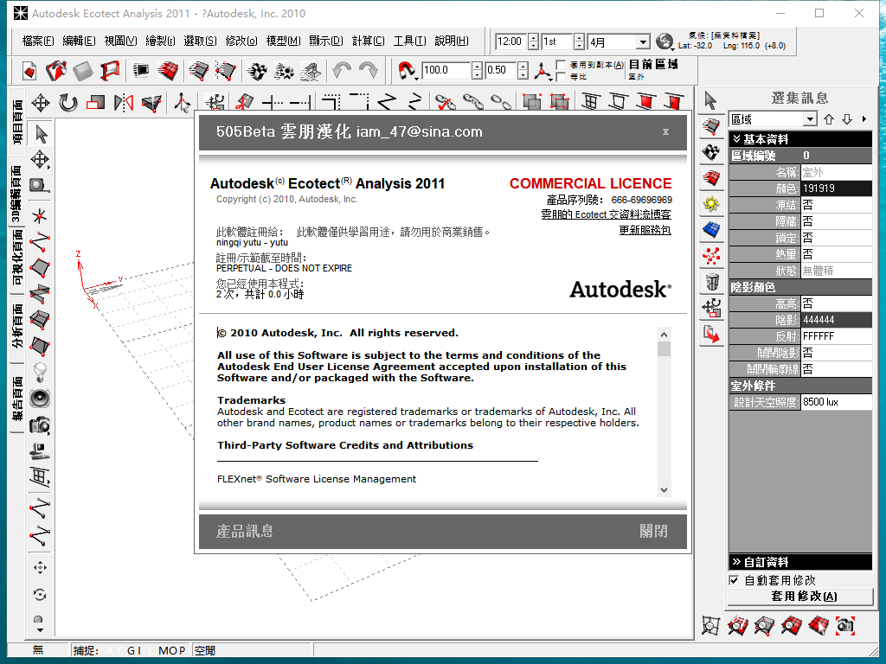Click the 凍結 value field showing 否
The width and height of the screenshot is (886, 664).
pos(837,204)
